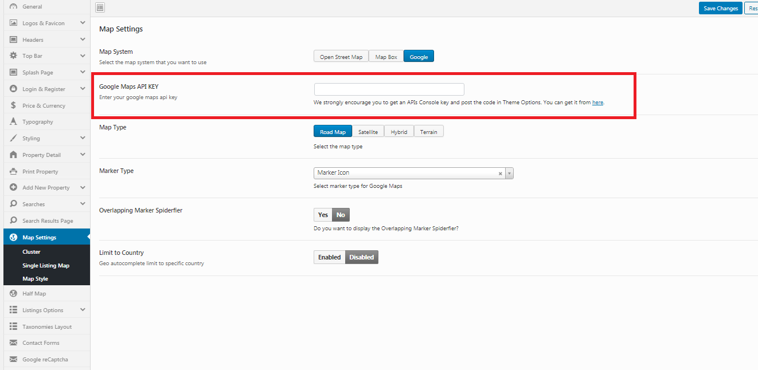Select the Half Map globe icon
This screenshot has width=758, height=370.
tap(14, 293)
